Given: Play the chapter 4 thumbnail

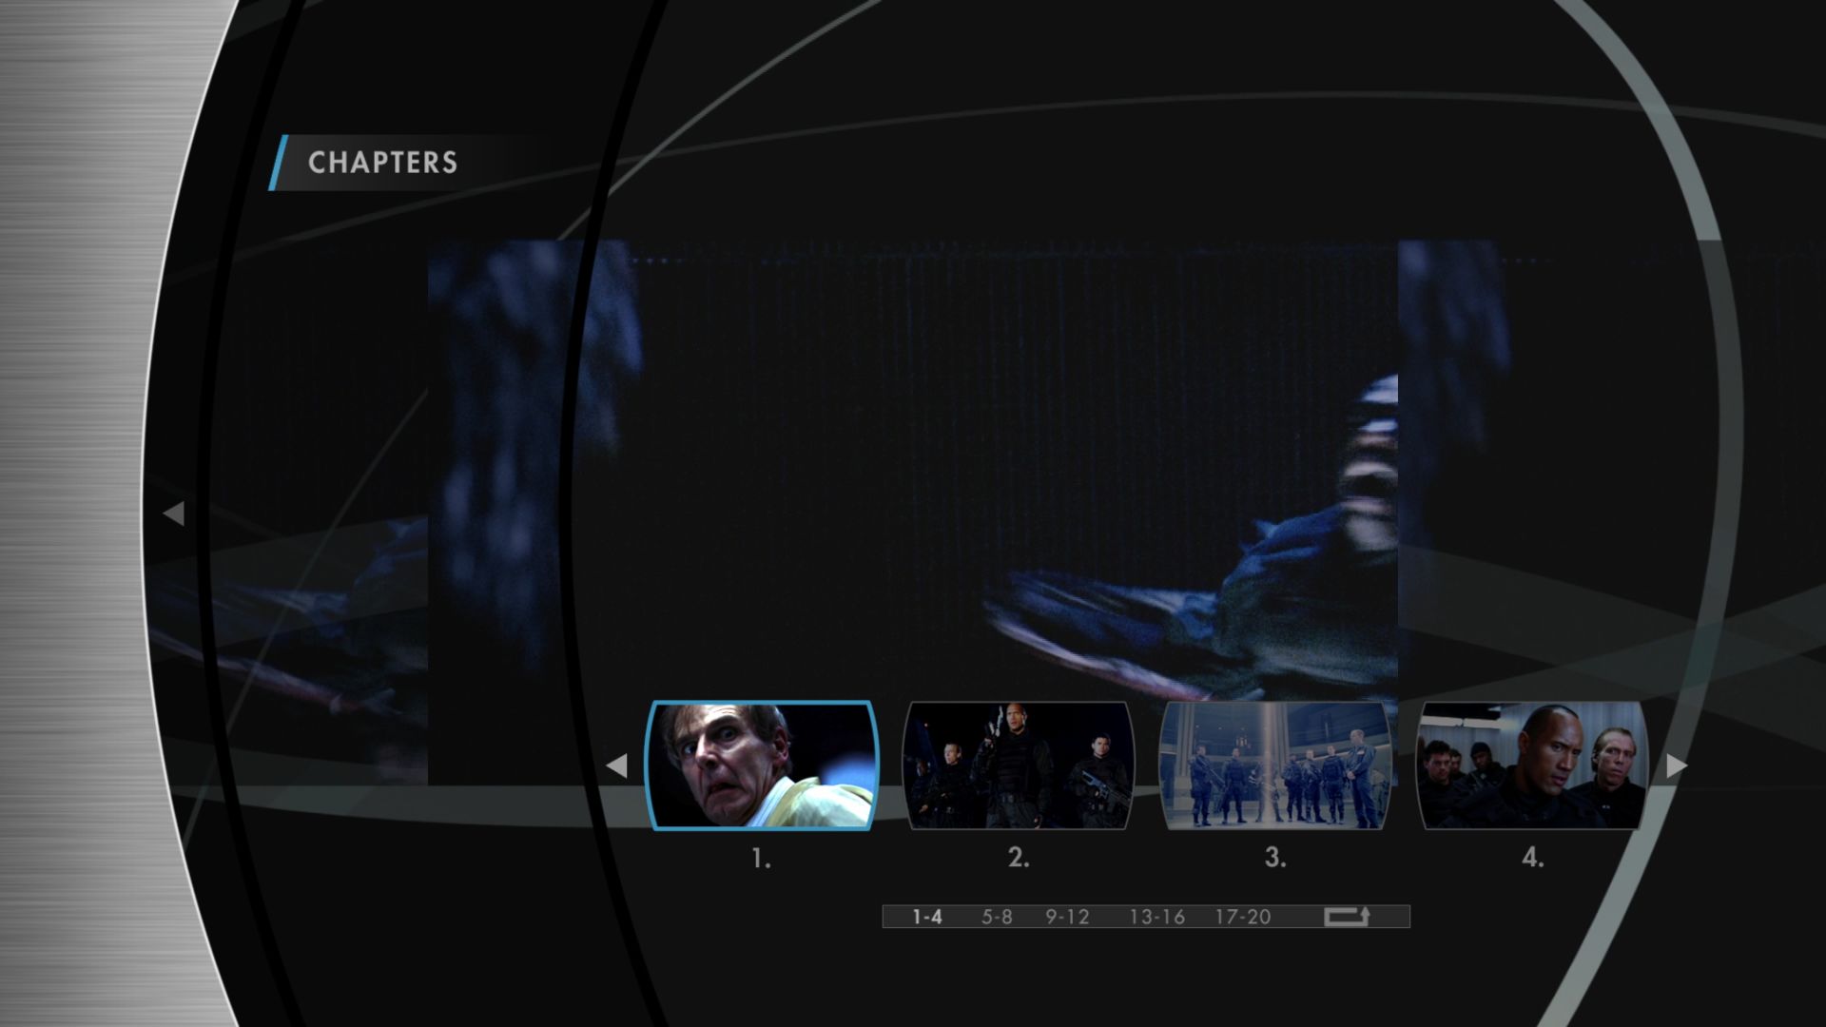Looking at the screenshot, I should click(1532, 765).
